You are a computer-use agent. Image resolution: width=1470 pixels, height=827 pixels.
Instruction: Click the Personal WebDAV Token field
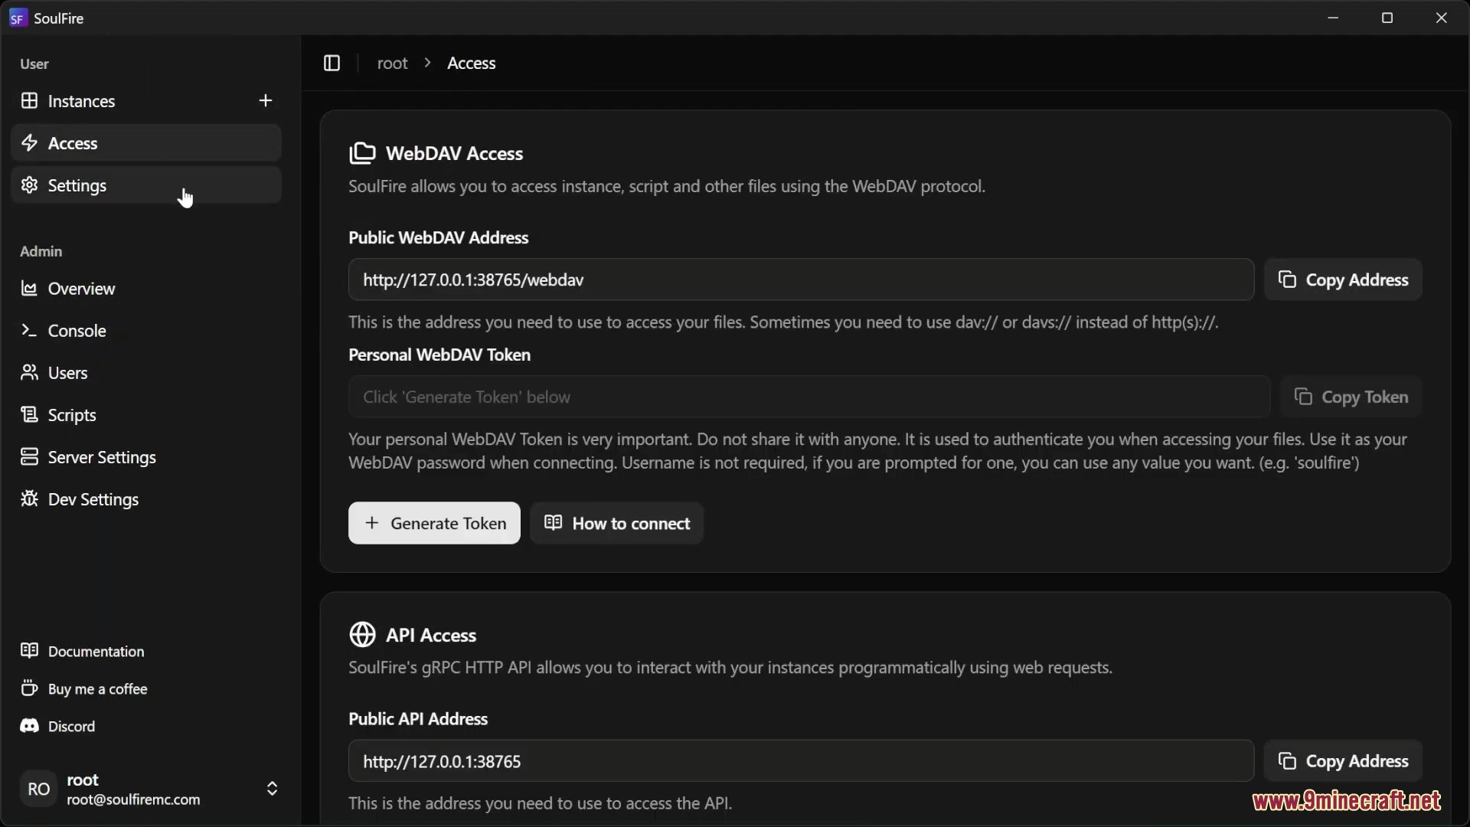(809, 397)
